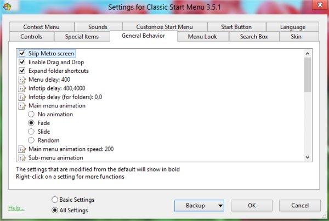Click the Sub-menu animation setting icon
This screenshot has height=221, width=329.
22,158
